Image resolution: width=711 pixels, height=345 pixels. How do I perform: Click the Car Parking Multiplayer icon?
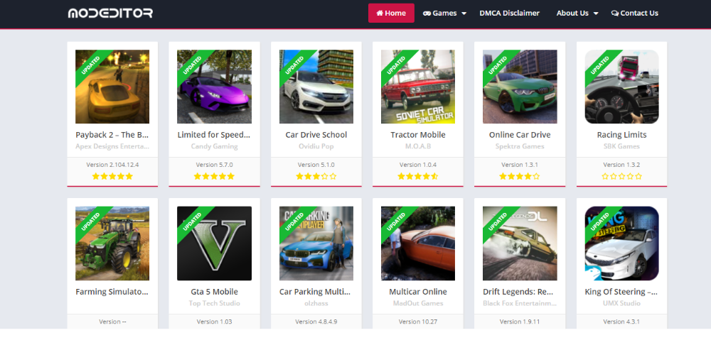coord(316,243)
